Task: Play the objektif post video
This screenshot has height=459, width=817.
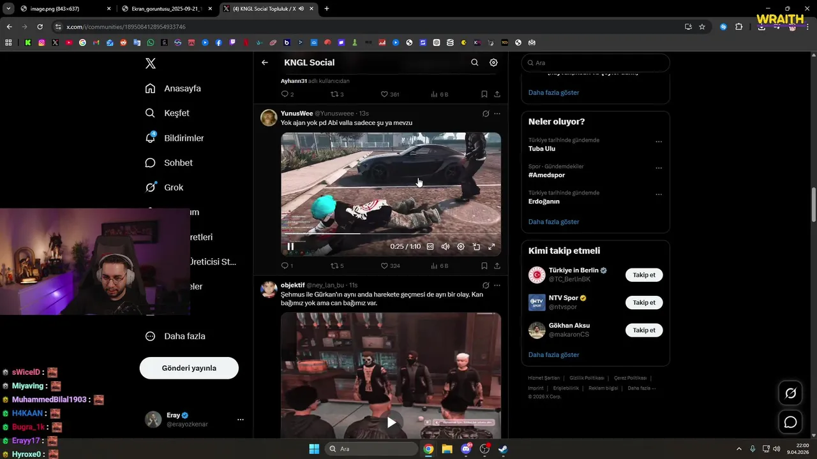Action: coord(391,422)
